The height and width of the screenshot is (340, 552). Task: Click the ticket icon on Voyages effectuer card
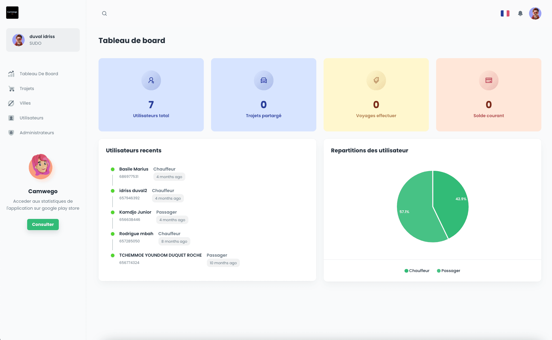376,81
